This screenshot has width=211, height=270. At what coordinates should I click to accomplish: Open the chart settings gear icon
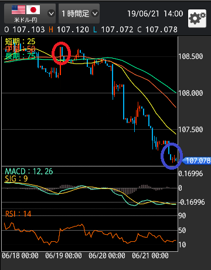[197, 18]
